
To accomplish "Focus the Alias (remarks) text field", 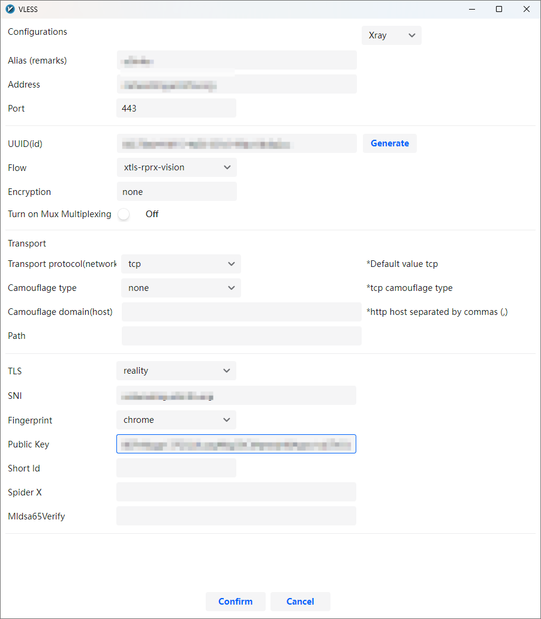I will coord(236,61).
